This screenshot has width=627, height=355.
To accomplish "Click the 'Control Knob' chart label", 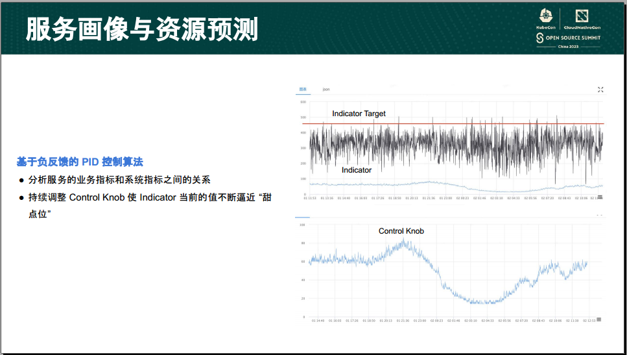I will [401, 231].
